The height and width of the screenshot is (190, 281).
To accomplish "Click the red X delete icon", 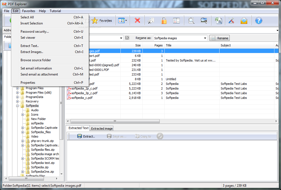I will [137, 21].
